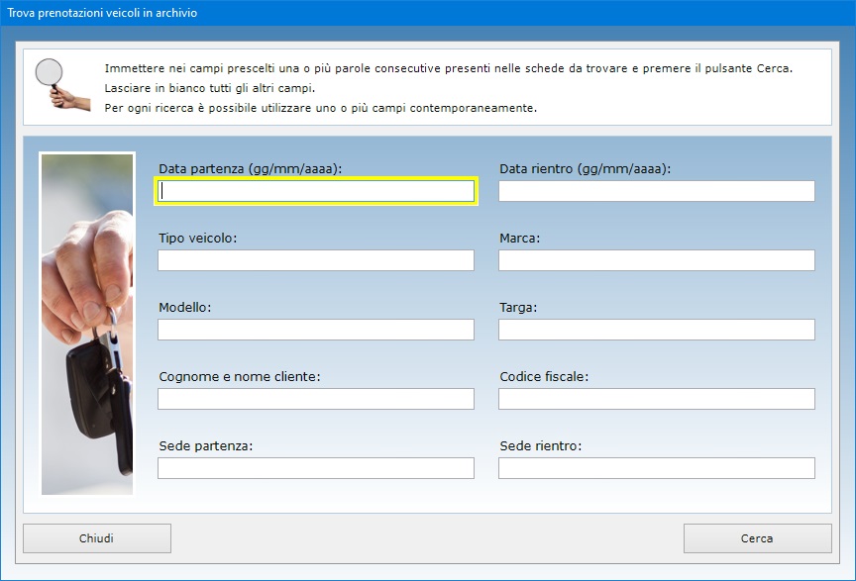Click the 'Tipo veicolo:' label text
This screenshot has width=856, height=581.
tap(197, 239)
